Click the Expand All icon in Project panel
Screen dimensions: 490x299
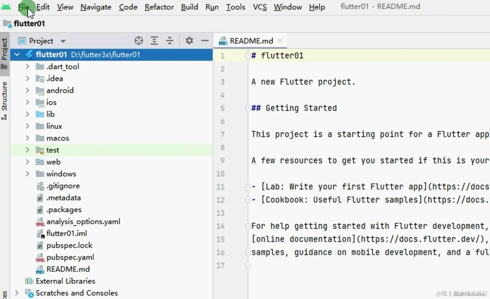click(154, 41)
